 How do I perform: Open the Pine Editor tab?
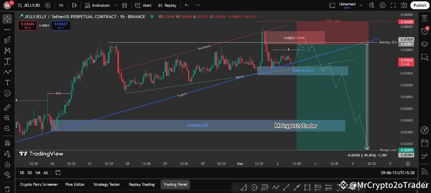pyautogui.click(x=75, y=184)
